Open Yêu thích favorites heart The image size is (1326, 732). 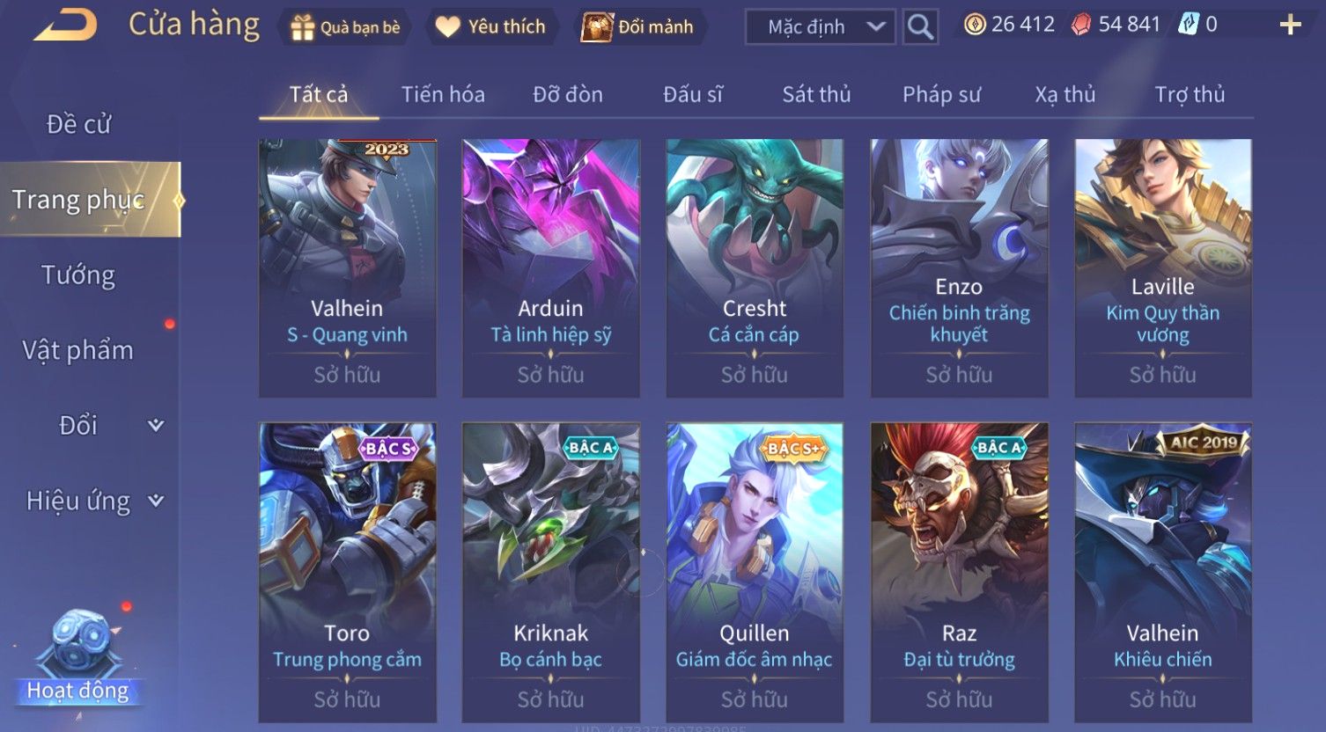(x=447, y=27)
